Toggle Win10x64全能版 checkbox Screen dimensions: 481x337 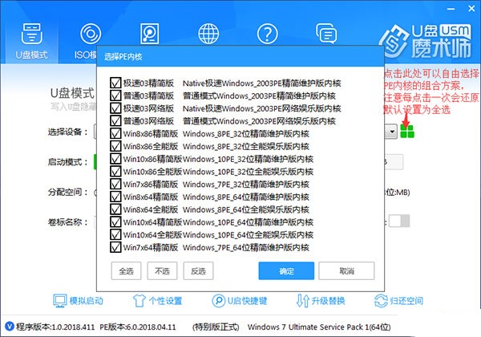pyautogui.click(x=115, y=234)
